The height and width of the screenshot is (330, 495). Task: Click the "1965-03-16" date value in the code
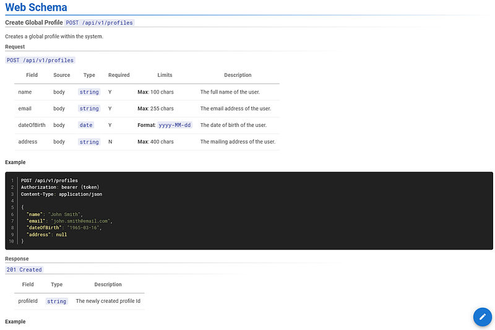pos(84,228)
